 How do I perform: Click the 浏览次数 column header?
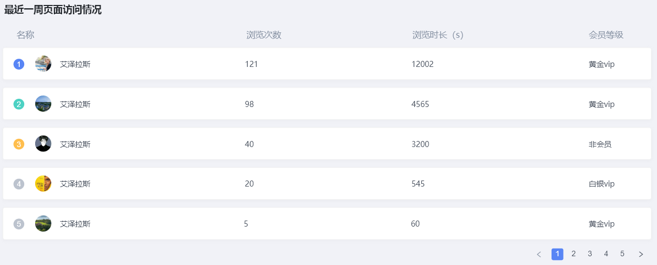264,35
